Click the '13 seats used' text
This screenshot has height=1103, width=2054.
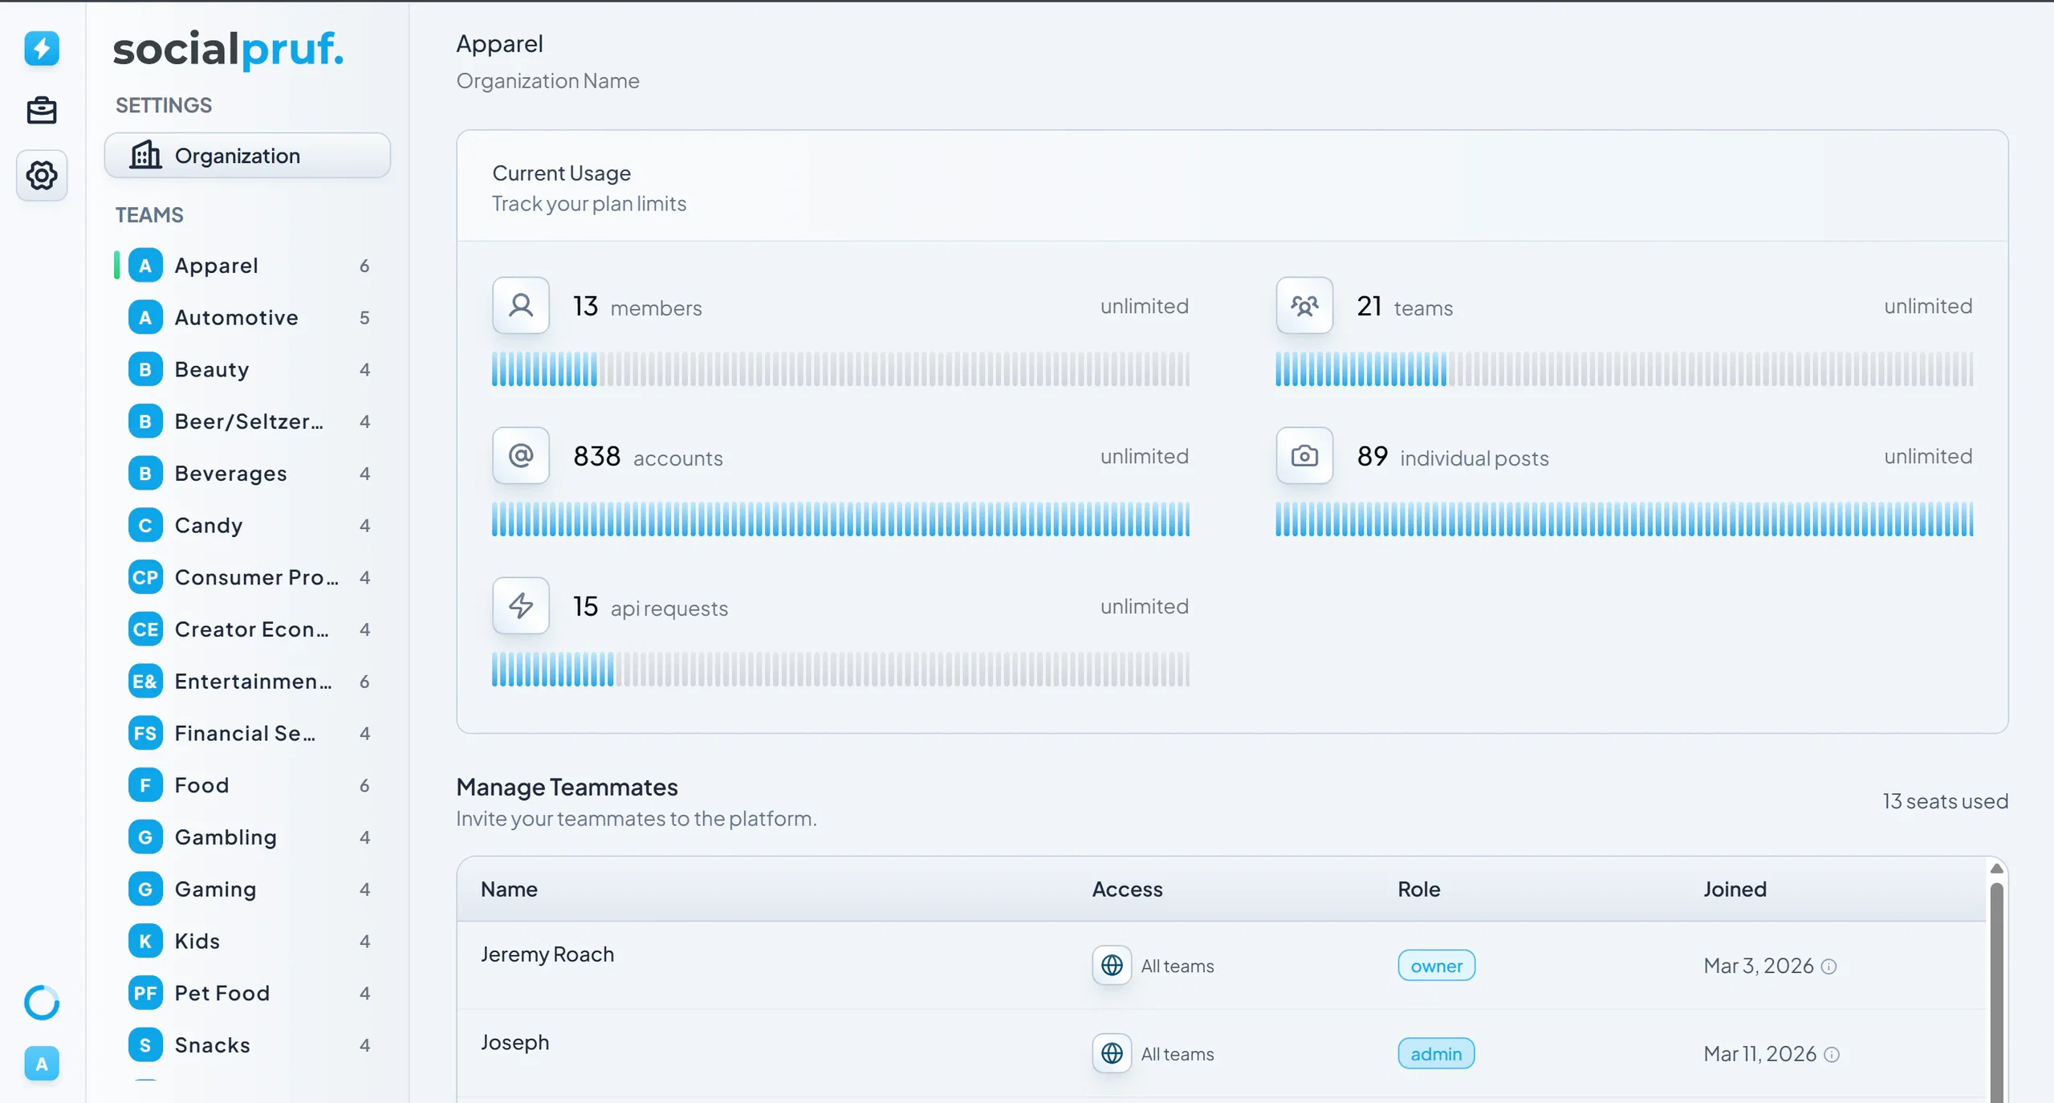coord(1945,800)
